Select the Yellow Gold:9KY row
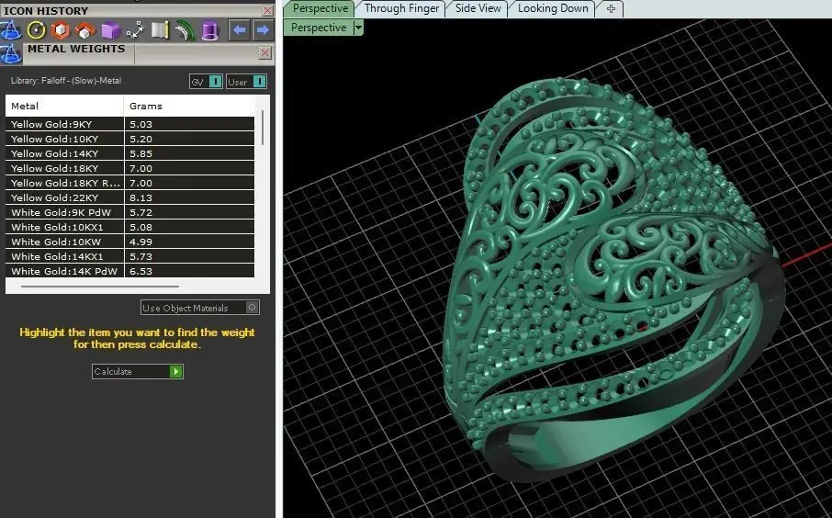 130,124
